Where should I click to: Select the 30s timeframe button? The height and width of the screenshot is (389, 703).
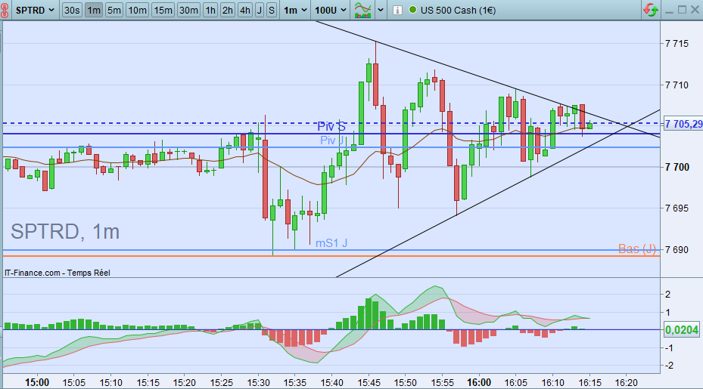point(72,10)
